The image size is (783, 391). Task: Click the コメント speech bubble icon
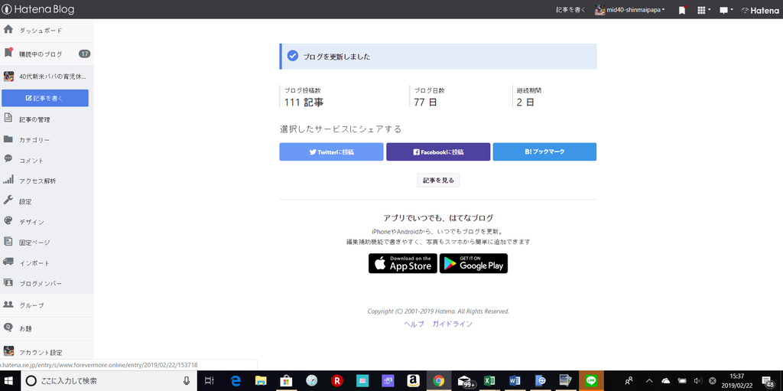tap(8, 159)
